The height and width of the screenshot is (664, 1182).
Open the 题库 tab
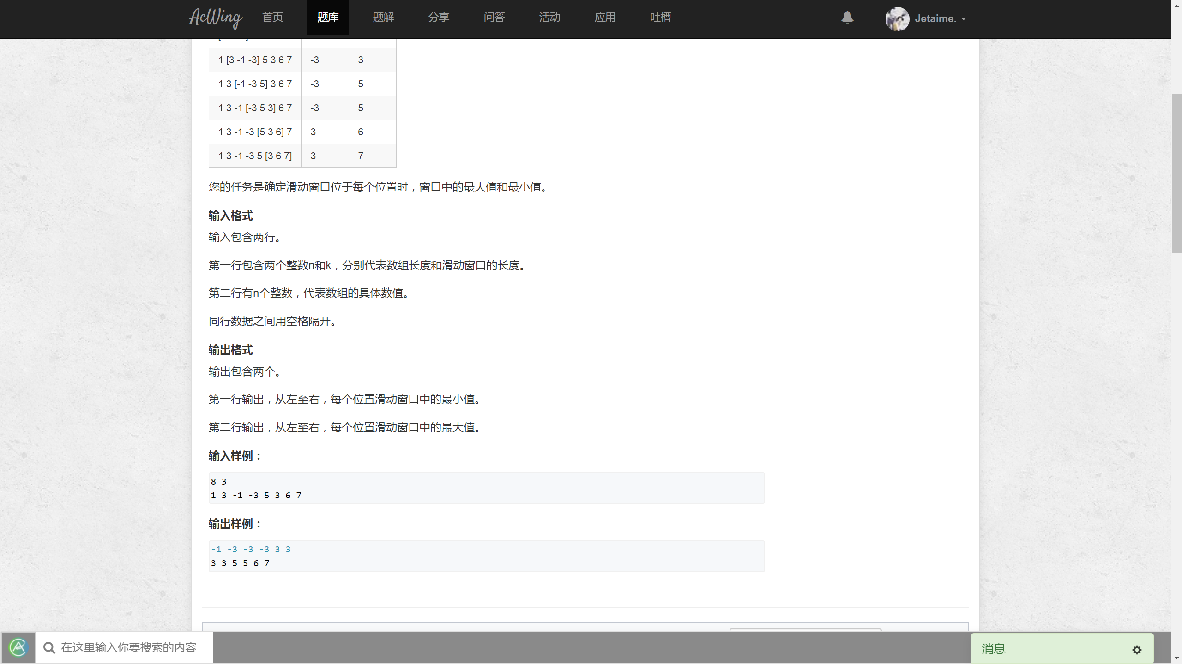[x=328, y=18]
